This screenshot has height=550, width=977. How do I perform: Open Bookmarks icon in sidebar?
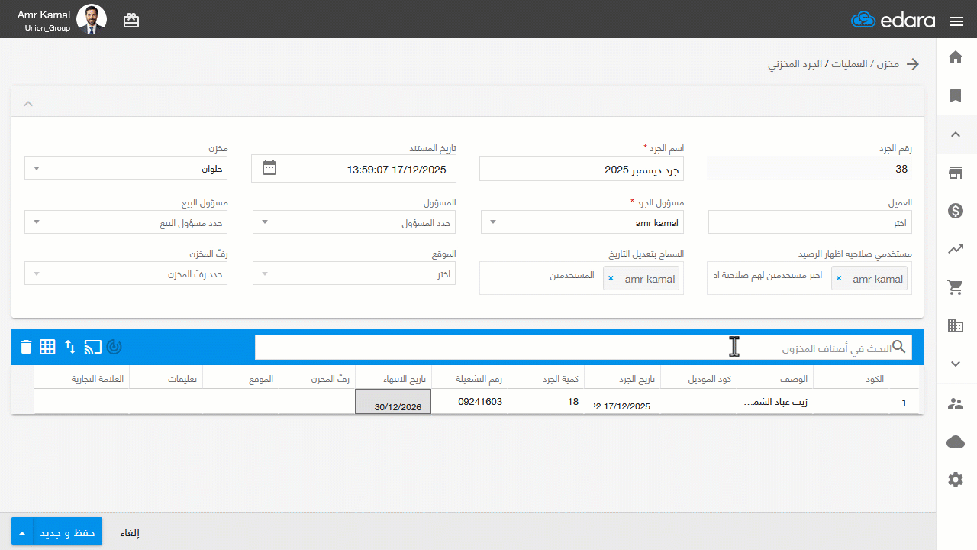click(956, 95)
